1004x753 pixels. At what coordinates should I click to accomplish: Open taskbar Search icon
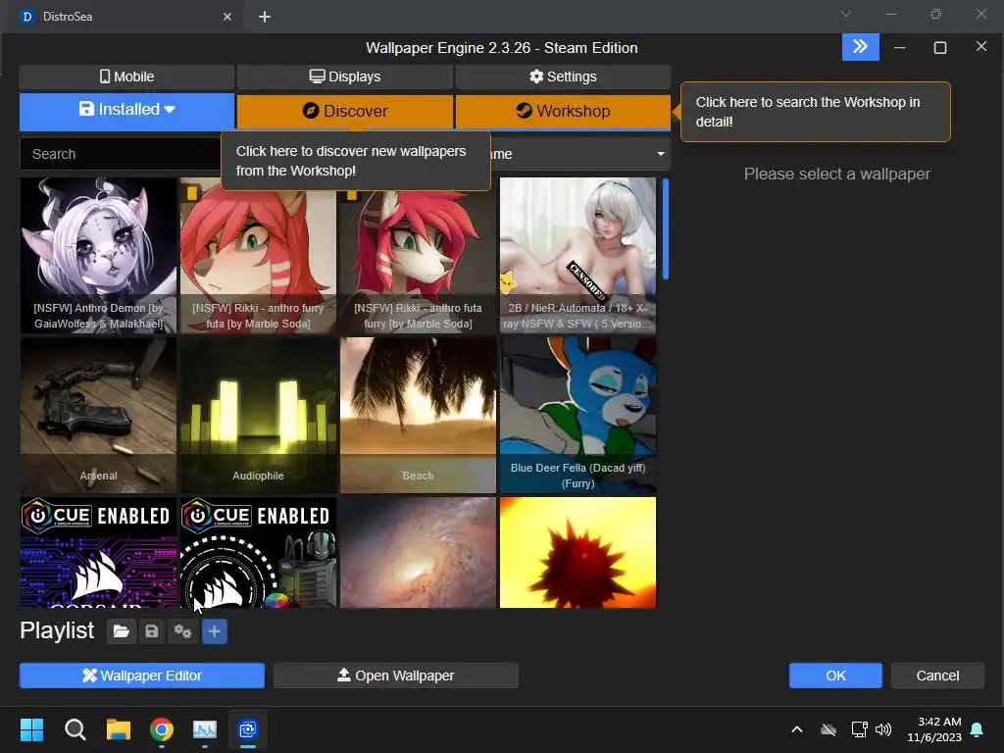(75, 729)
